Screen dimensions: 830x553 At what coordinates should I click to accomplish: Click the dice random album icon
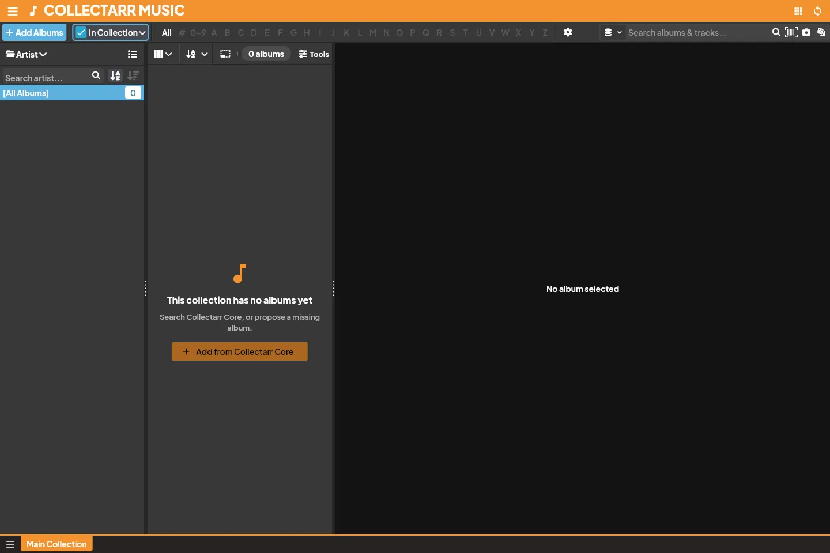(x=821, y=32)
